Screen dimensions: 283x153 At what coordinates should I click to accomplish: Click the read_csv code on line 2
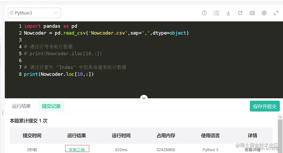coord(75,33)
